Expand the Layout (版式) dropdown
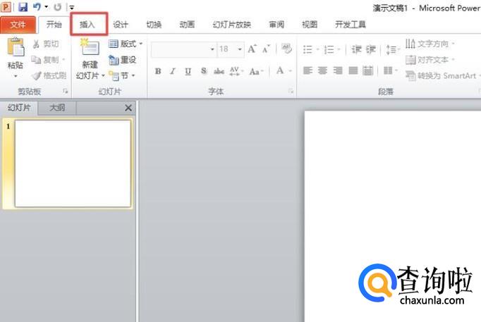 (x=126, y=44)
